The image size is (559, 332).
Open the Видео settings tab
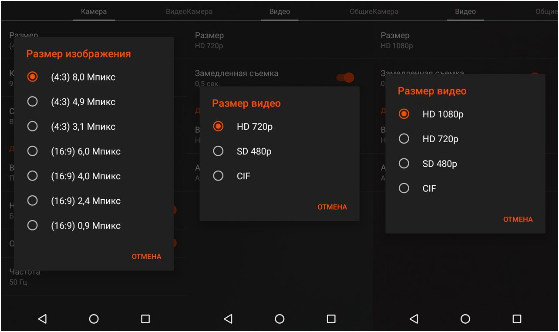point(279,11)
